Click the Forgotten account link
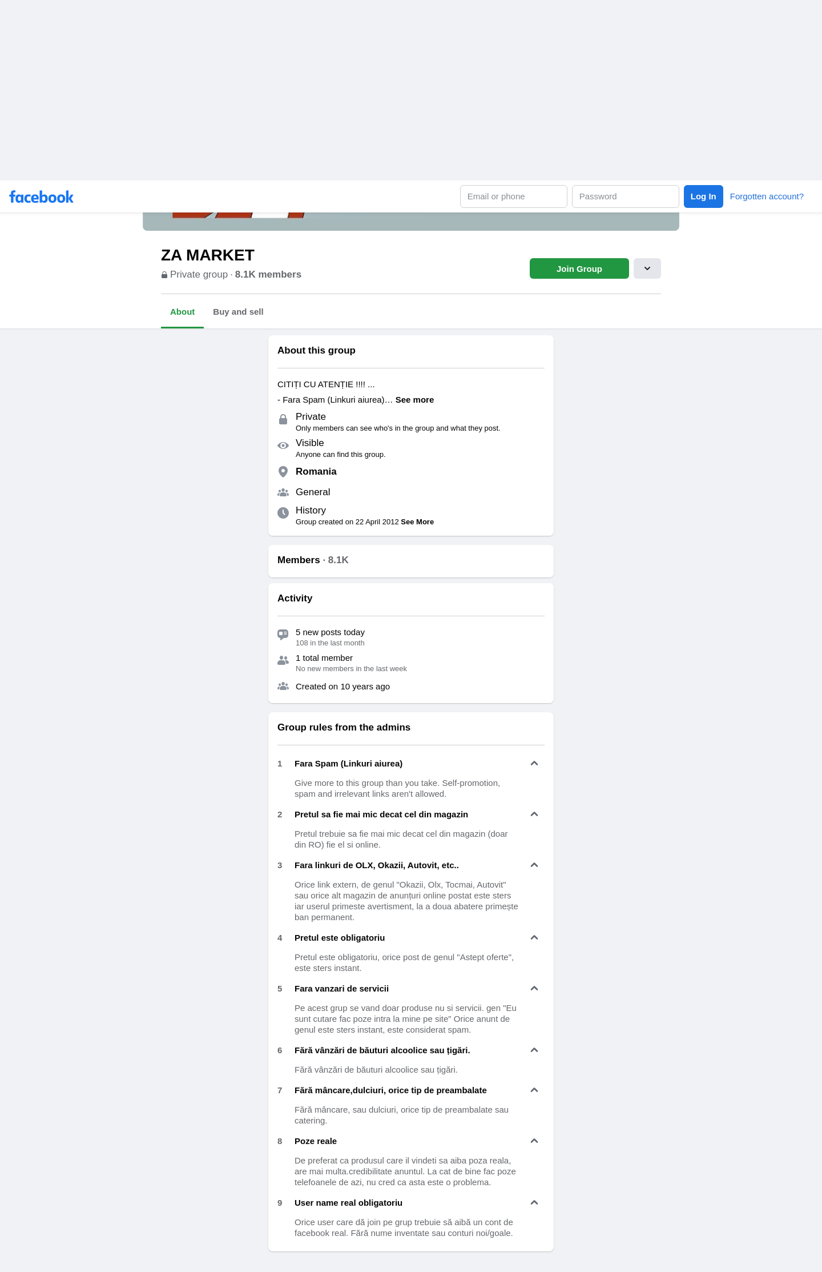 coord(767,196)
